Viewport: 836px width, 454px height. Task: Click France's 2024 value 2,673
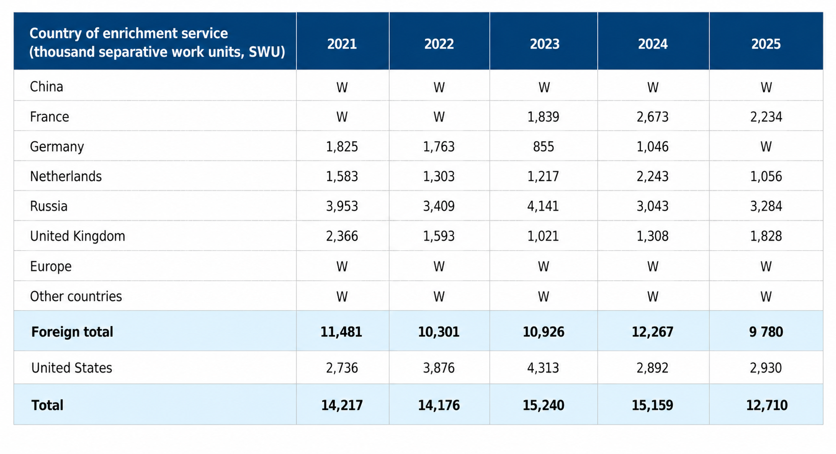[x=653, y=117]
